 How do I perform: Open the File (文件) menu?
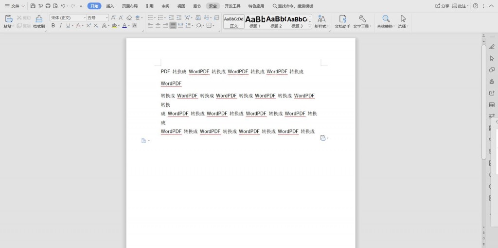15,6
